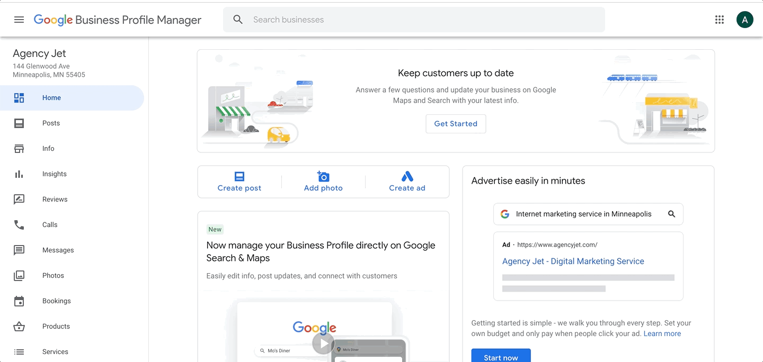763x362 pixels.
Task: Open the Calls menu item
Action: coord(72,225)
